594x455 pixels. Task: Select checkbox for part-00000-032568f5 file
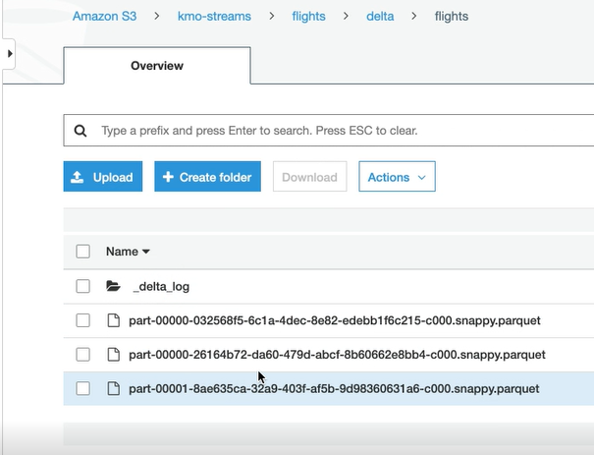coord(83,320)
